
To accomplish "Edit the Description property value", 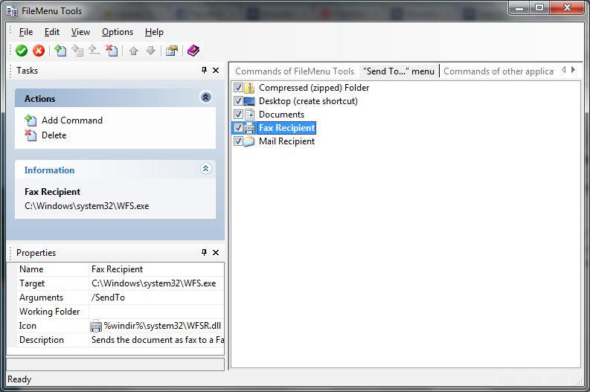I will click(x=156, y=340).
